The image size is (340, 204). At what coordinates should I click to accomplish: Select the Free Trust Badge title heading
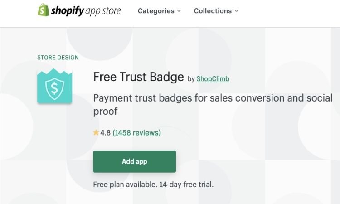click(x=139, y=77)
